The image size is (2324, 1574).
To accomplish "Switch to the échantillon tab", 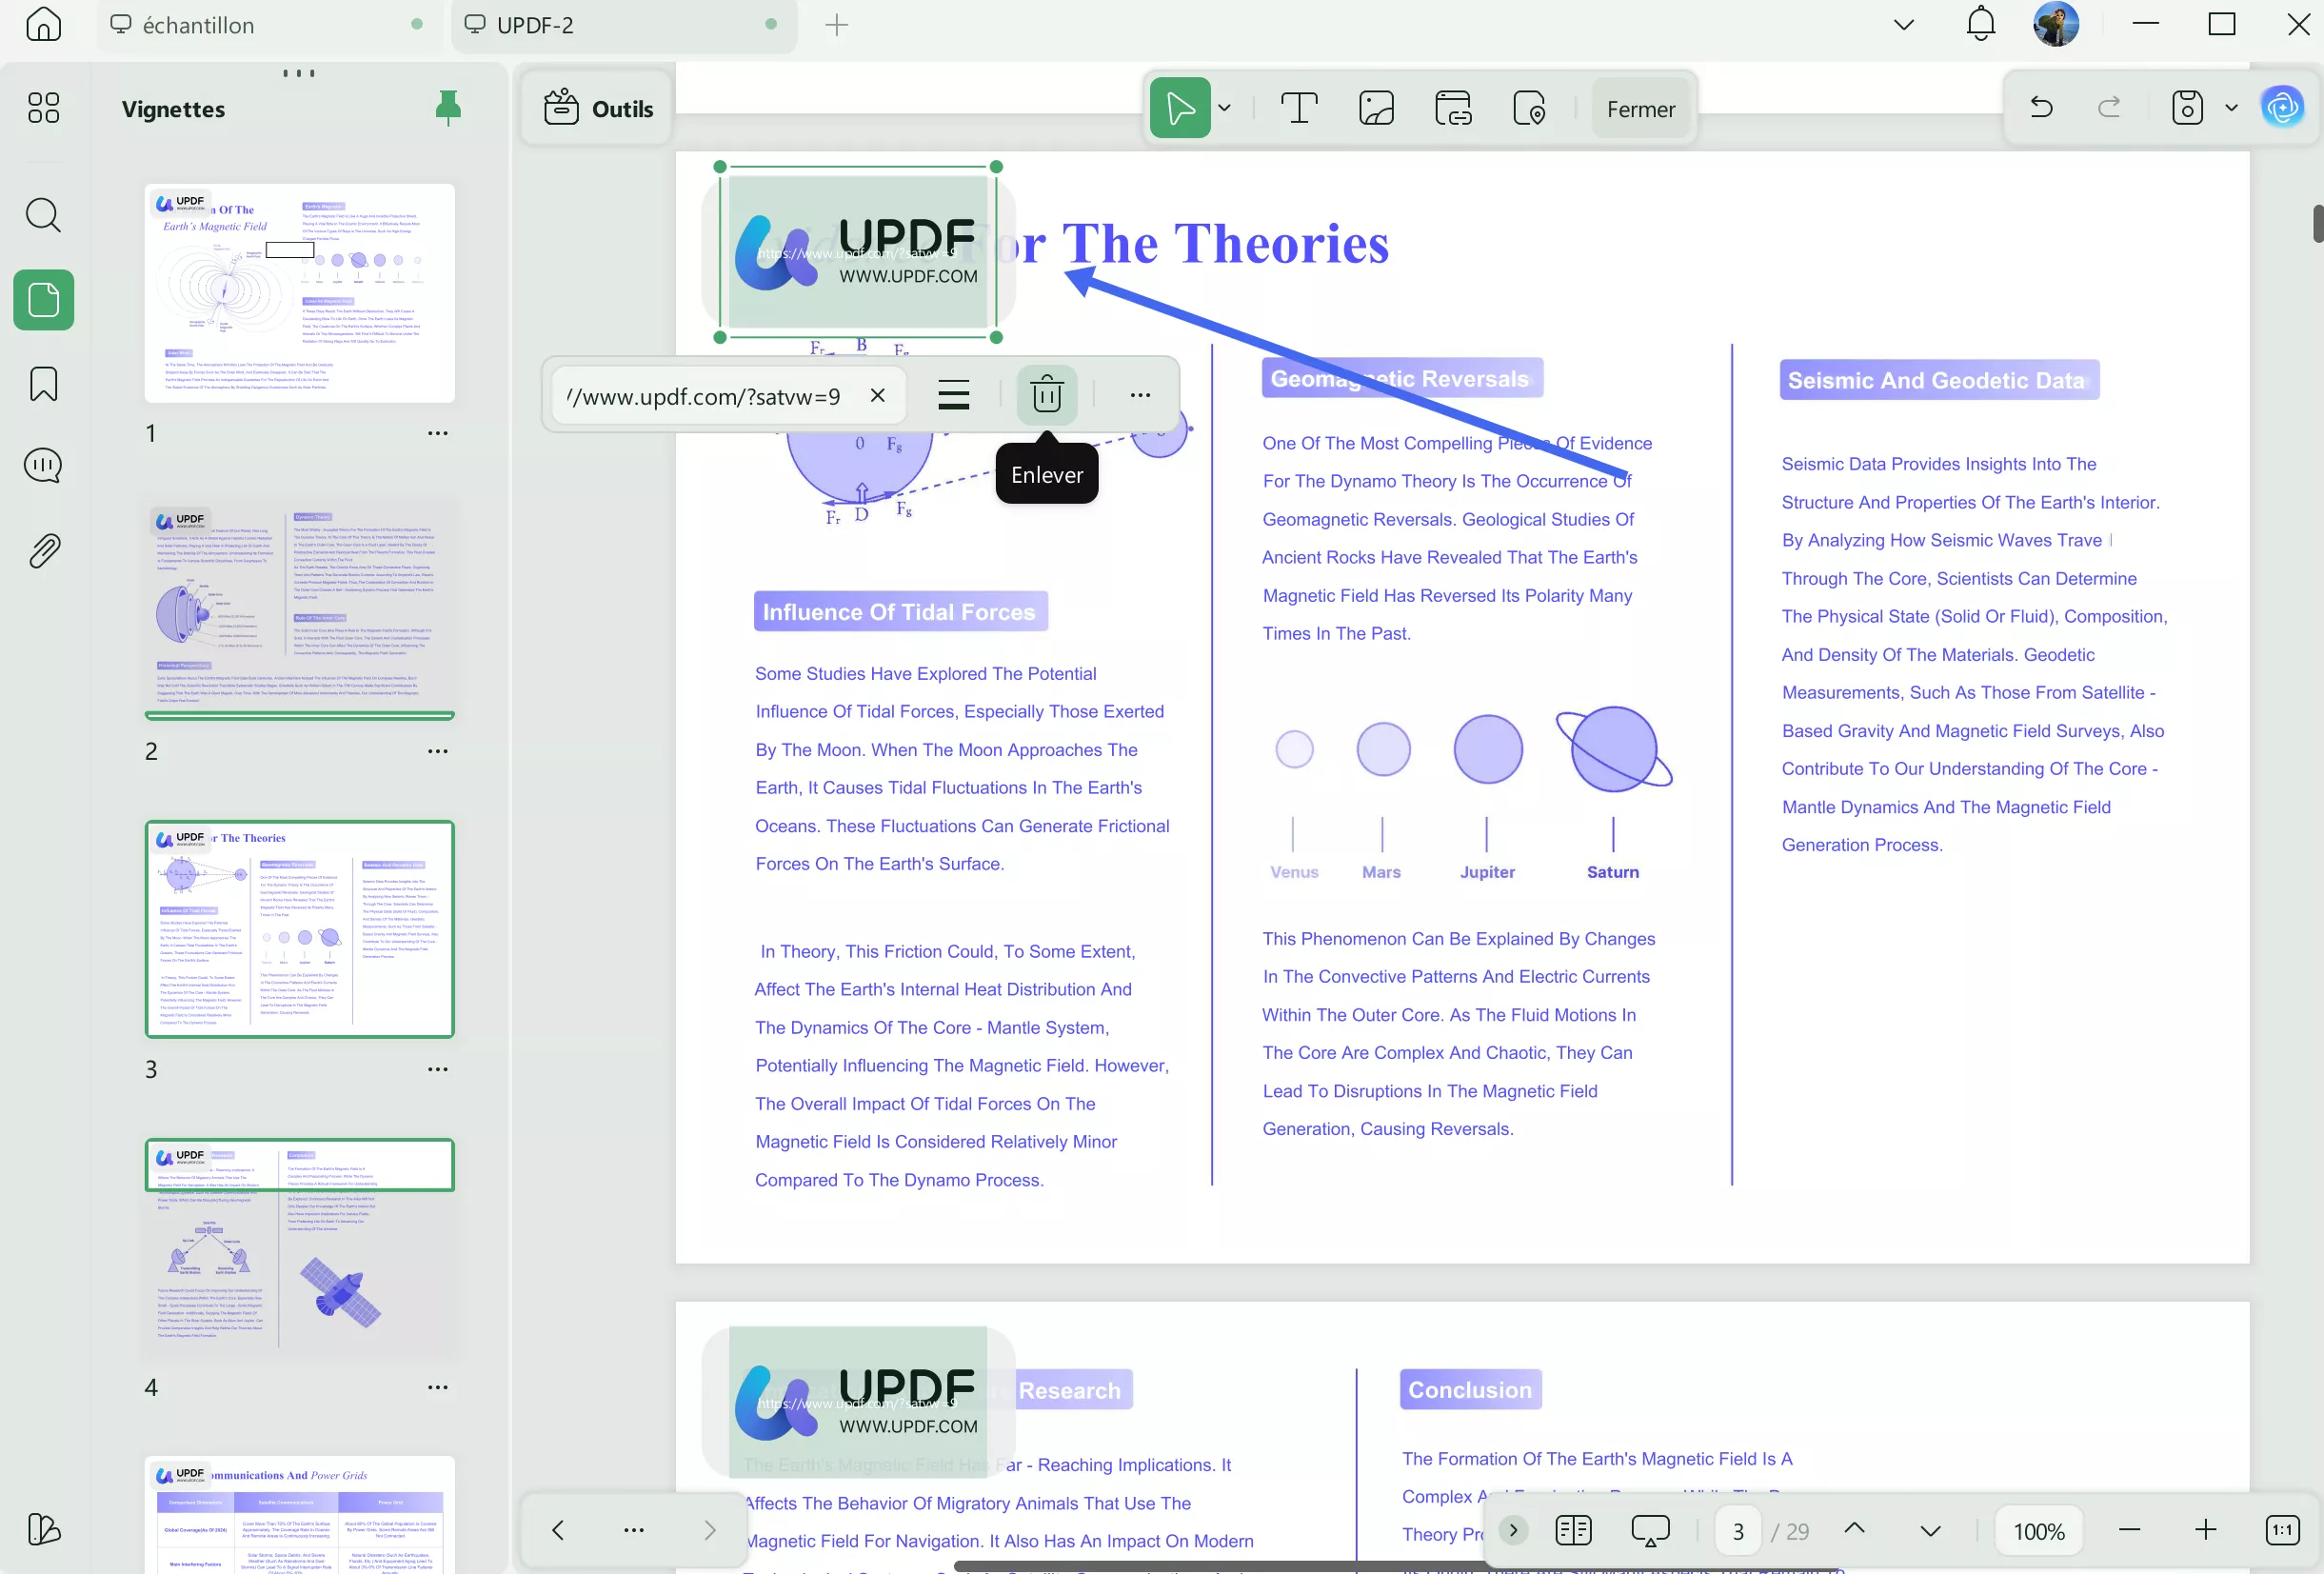I will pyautogui.click(x=198, y=25).
